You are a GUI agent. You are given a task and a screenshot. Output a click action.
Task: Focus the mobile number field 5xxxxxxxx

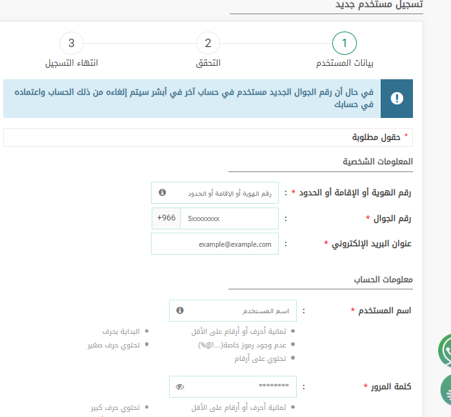229,218
